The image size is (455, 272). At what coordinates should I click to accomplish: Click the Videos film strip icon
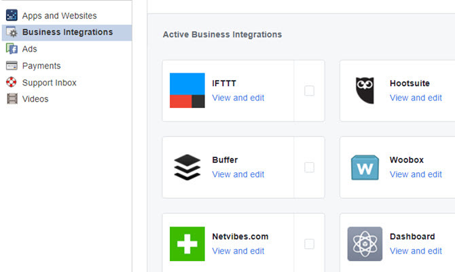[12, 98]
